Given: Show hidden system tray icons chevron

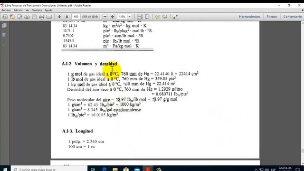Looking at the screenshot, I should tap(256, 170).
